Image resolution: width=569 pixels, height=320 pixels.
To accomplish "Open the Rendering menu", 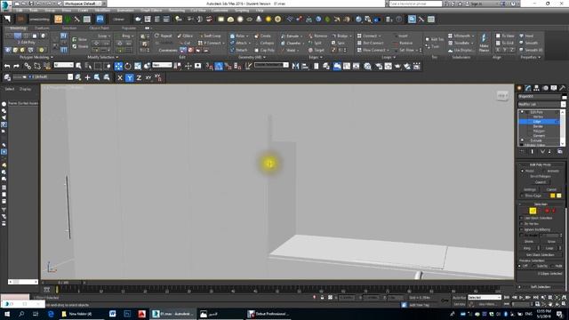I will [x=177, y=11].
